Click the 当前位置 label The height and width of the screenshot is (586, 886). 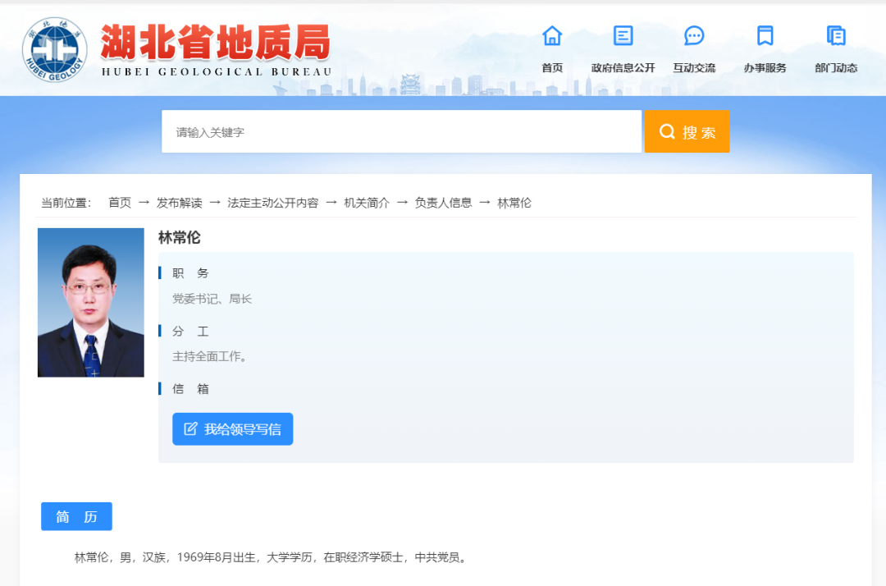[x=66, y=203]
